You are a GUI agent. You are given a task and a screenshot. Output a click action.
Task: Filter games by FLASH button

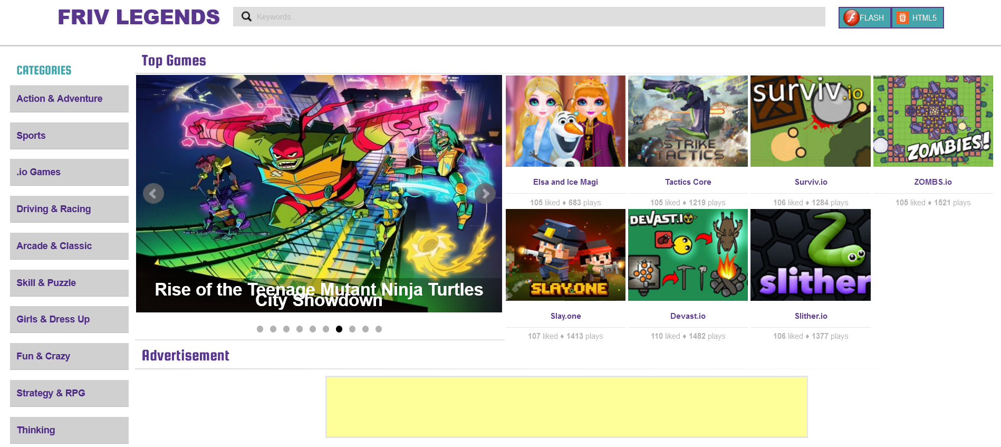[x=865, y=17]
